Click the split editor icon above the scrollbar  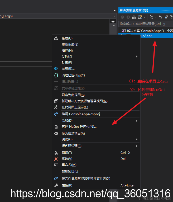coord(113,21)
